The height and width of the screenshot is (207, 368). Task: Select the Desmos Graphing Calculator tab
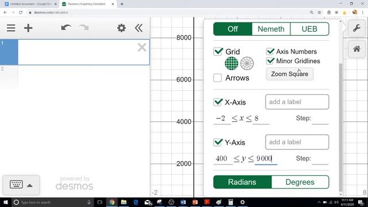87,4
